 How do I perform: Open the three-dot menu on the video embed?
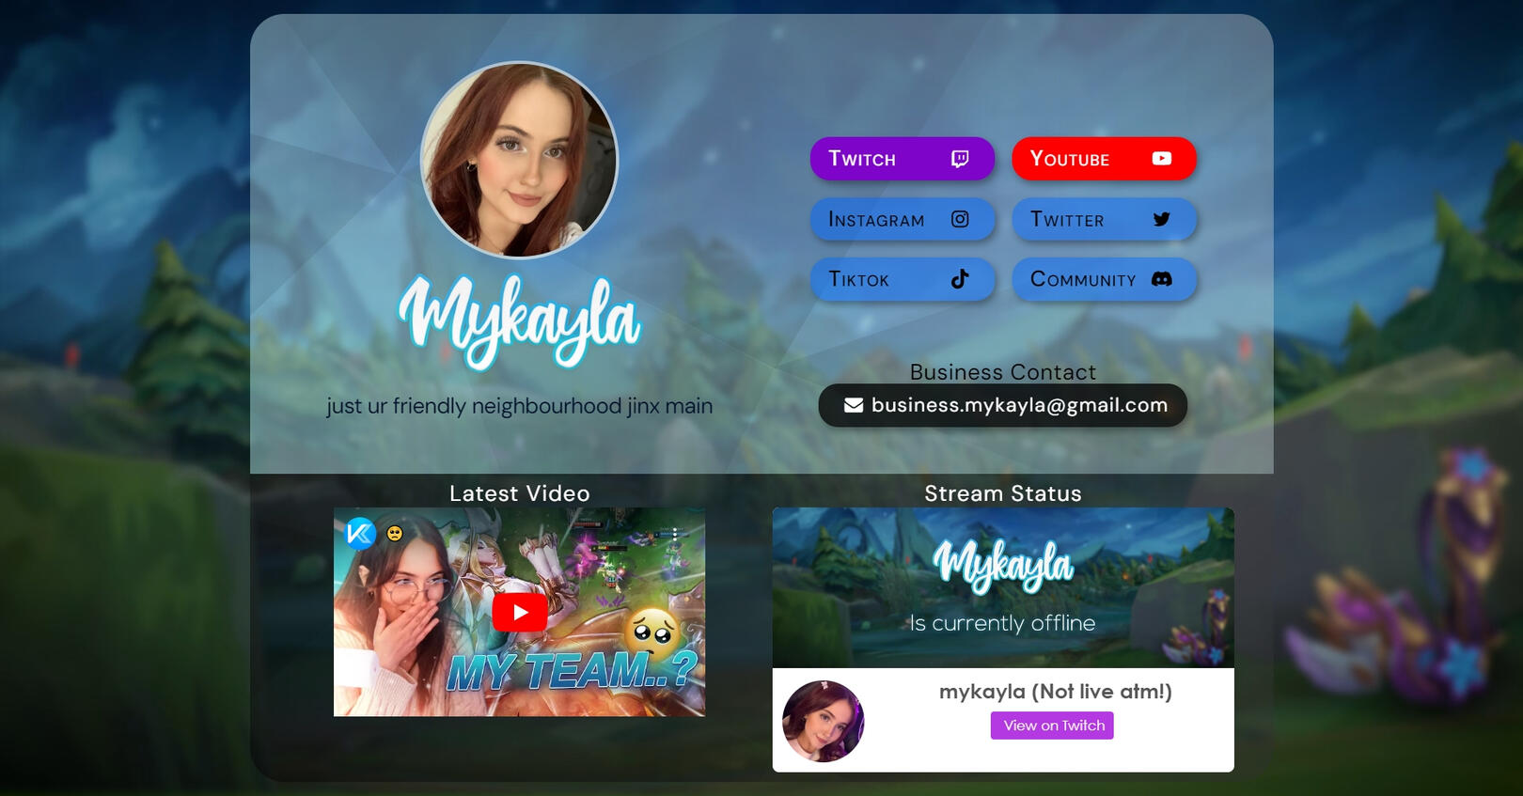point(675,534)
